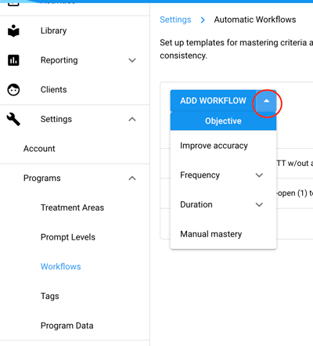Select the Manual mastery menu option
Viewport: 313px width, 346px height.
tap(223, 234)
